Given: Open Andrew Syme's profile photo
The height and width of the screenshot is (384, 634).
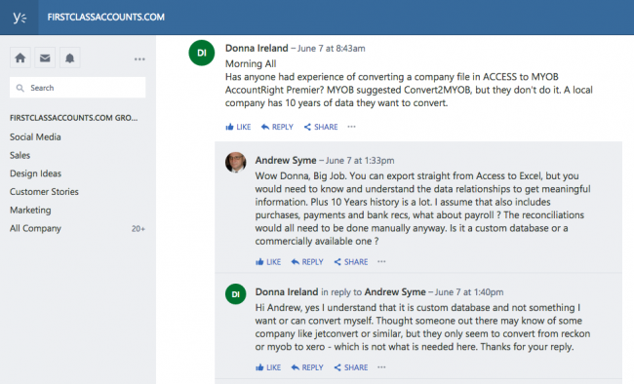Looking at the screenshot, I should point(235,163).
